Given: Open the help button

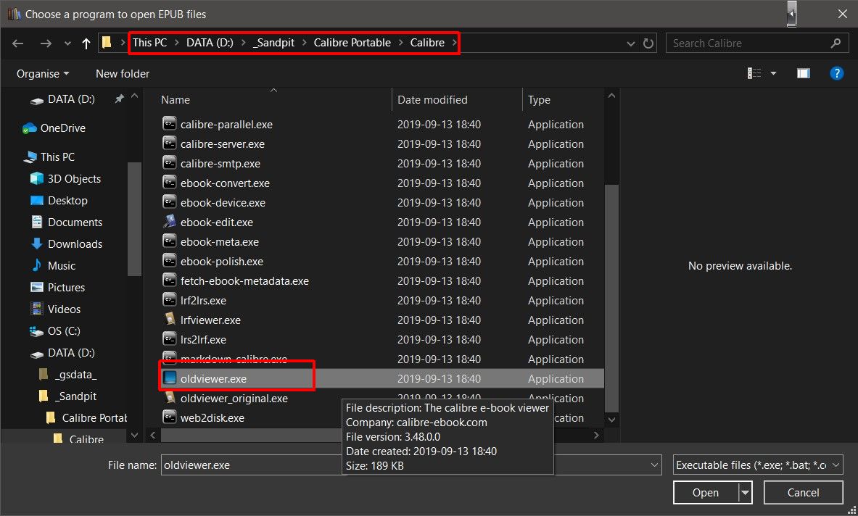Looking at the screenshot, I should [x=837, y=73].
